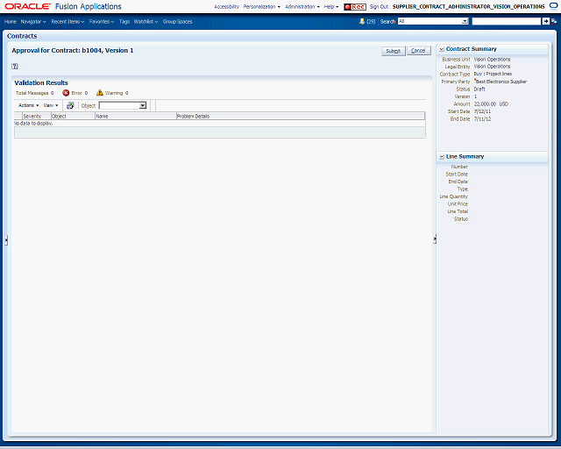Image resolution: width=561 pixels, height=449 pixels.
Task: Click the Start Date 7/12/11 value
Action: (482, 111)
